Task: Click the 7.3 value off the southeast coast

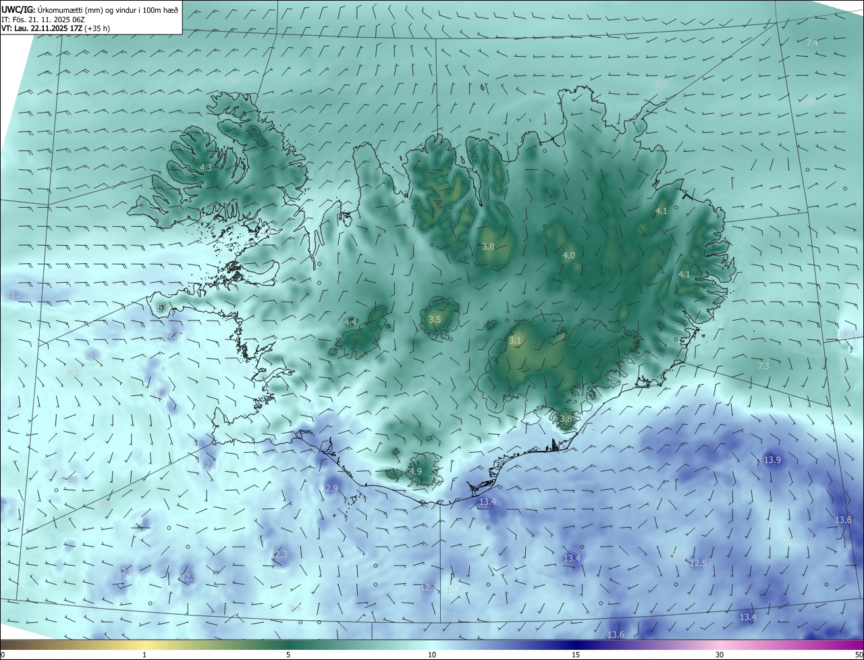Action: click(763, 366)
